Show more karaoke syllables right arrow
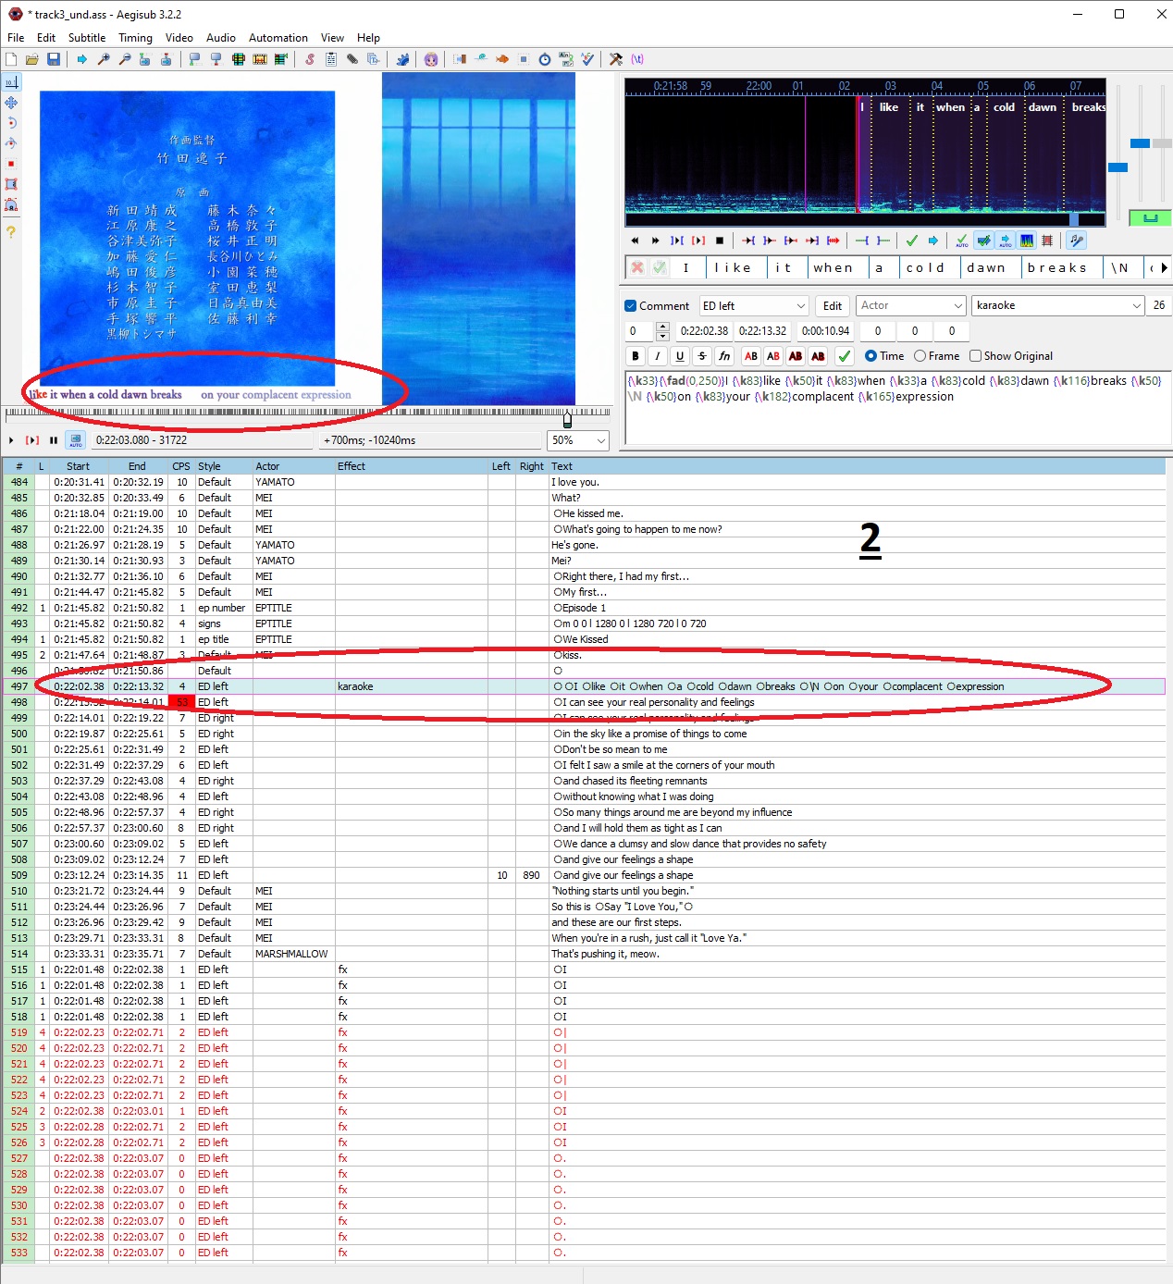The width and height of the screenshot is (1173, 1284). coord(1164,267)
